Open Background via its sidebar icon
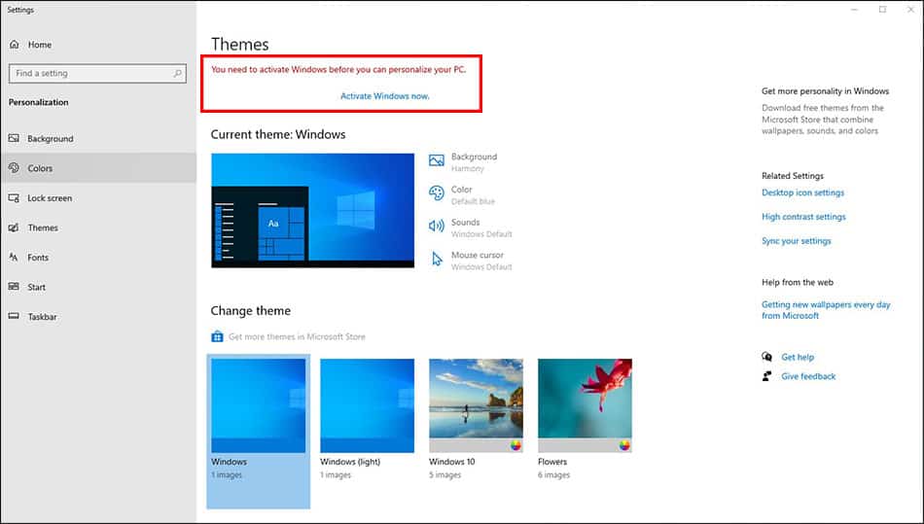The height and width of the screenshot is (524, 924). 15,139
